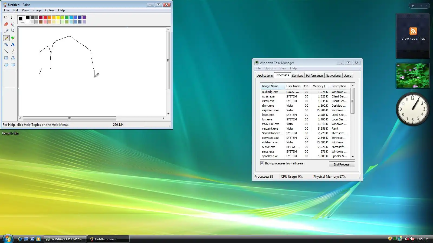Choose the Polygon shape tool
This screenshot has width=433, height=243.
(13, 58)
